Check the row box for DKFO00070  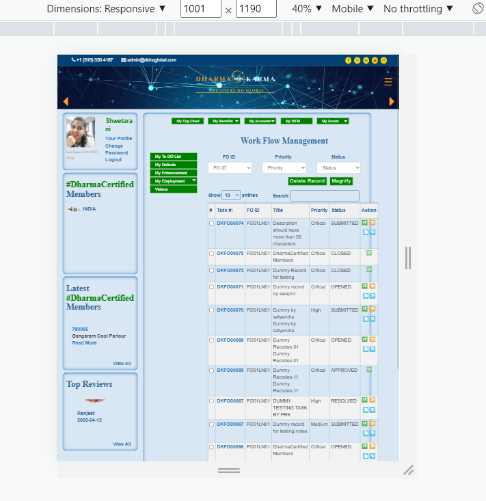211,310
